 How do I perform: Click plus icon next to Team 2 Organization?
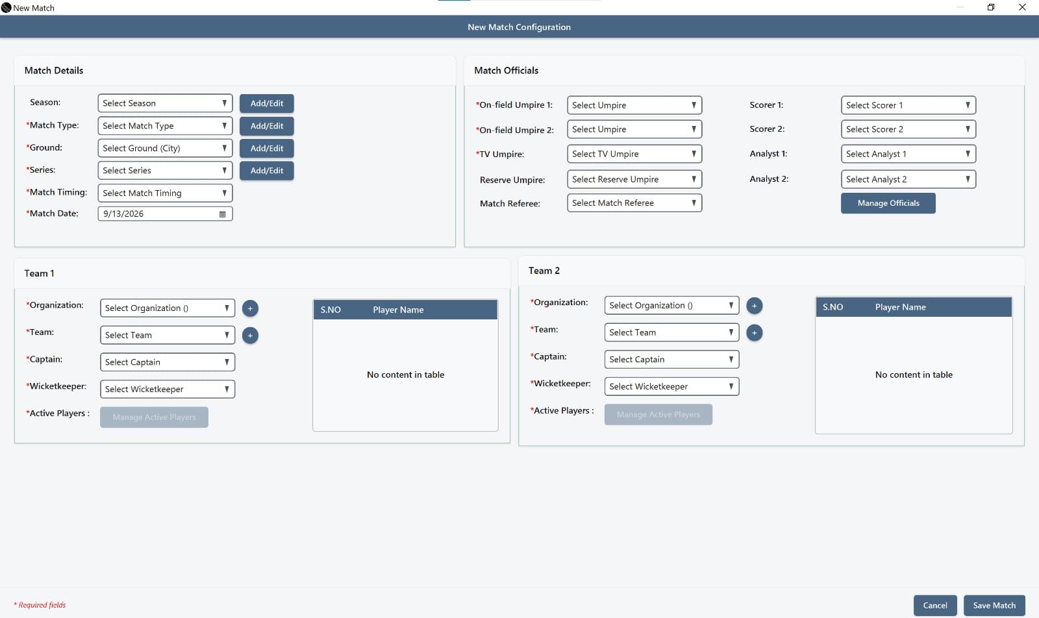(754, 306)
